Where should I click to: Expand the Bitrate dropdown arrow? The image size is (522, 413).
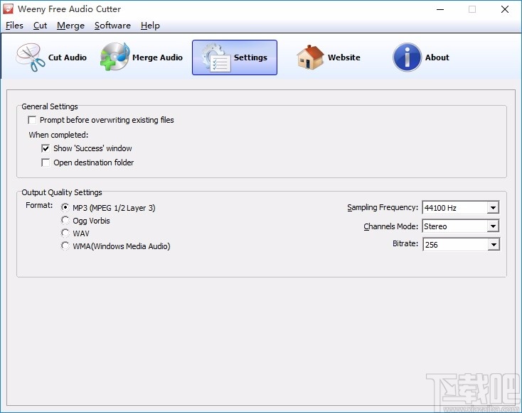[494, 245]
